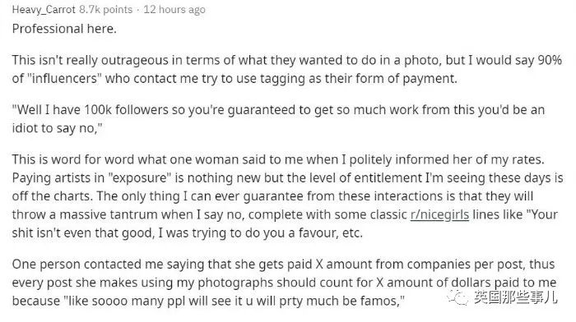
Task: Open the Heavy_Carrot user profile link
Action: (x=44, y=10)
